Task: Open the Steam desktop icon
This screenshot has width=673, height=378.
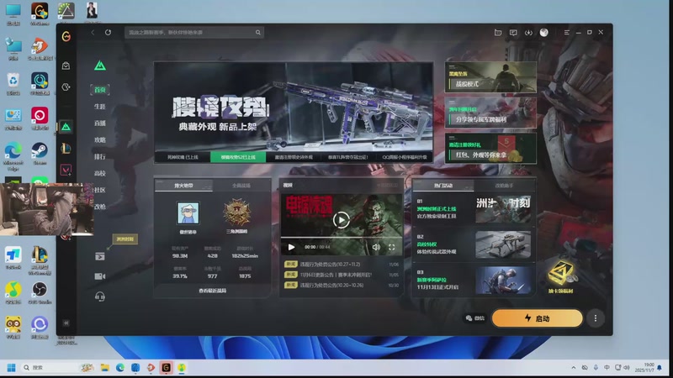Action: point(40,155)
